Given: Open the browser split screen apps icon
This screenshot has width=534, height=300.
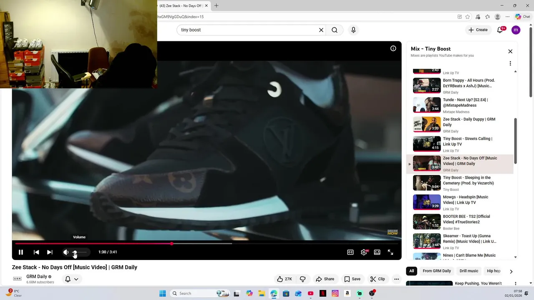Looking at the screenshot, I should coord(459,17).
